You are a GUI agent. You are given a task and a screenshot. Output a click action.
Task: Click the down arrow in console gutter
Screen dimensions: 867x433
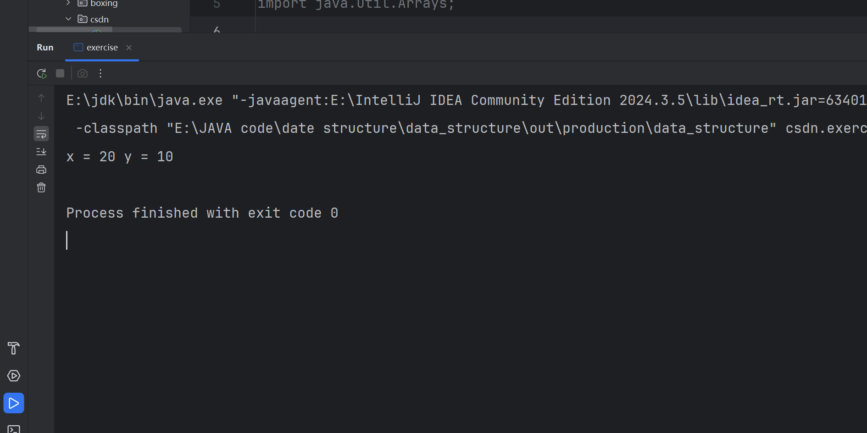pyautogui.click(x=41, y=116)
